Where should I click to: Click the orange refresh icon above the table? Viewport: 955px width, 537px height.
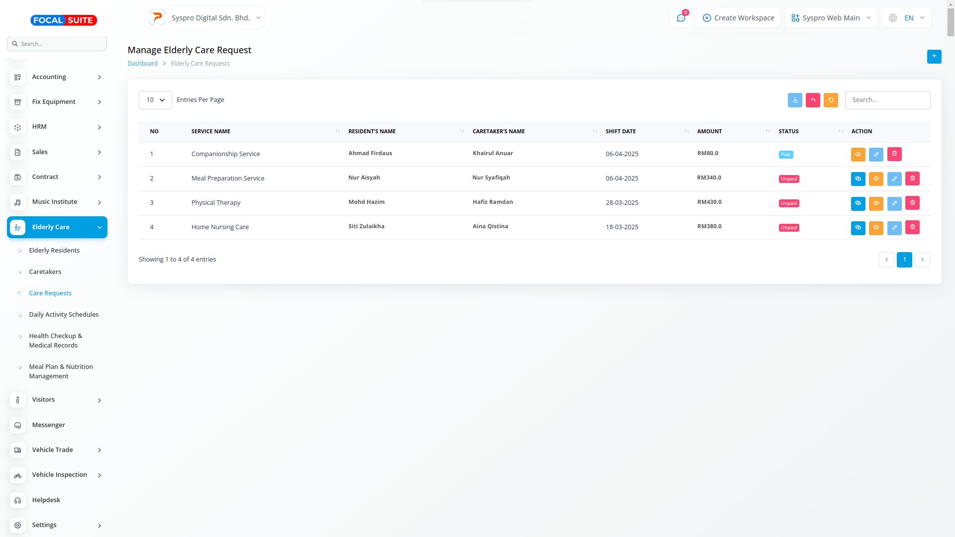point(831,100)
